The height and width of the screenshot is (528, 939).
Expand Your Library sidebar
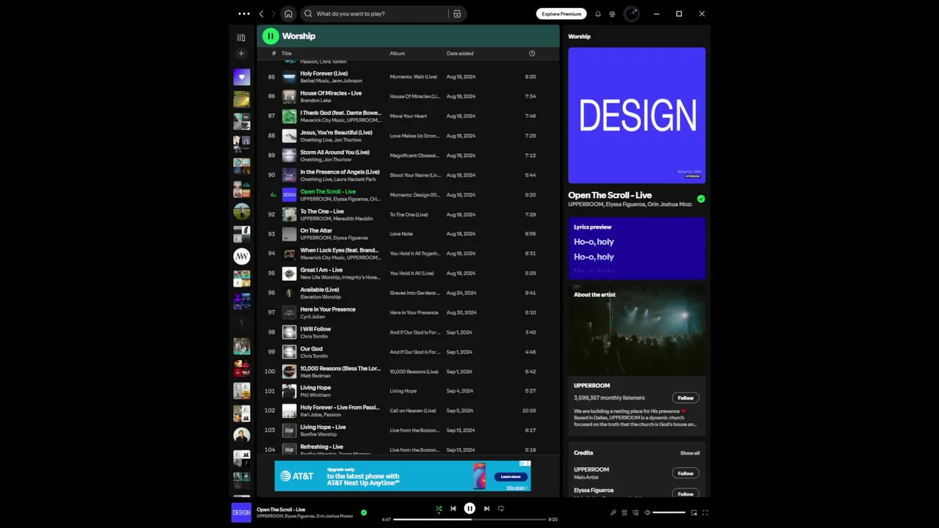click(241, 37)
